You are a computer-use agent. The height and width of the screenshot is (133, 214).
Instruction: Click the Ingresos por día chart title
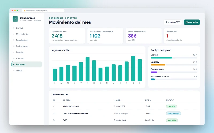click(60, 50)
